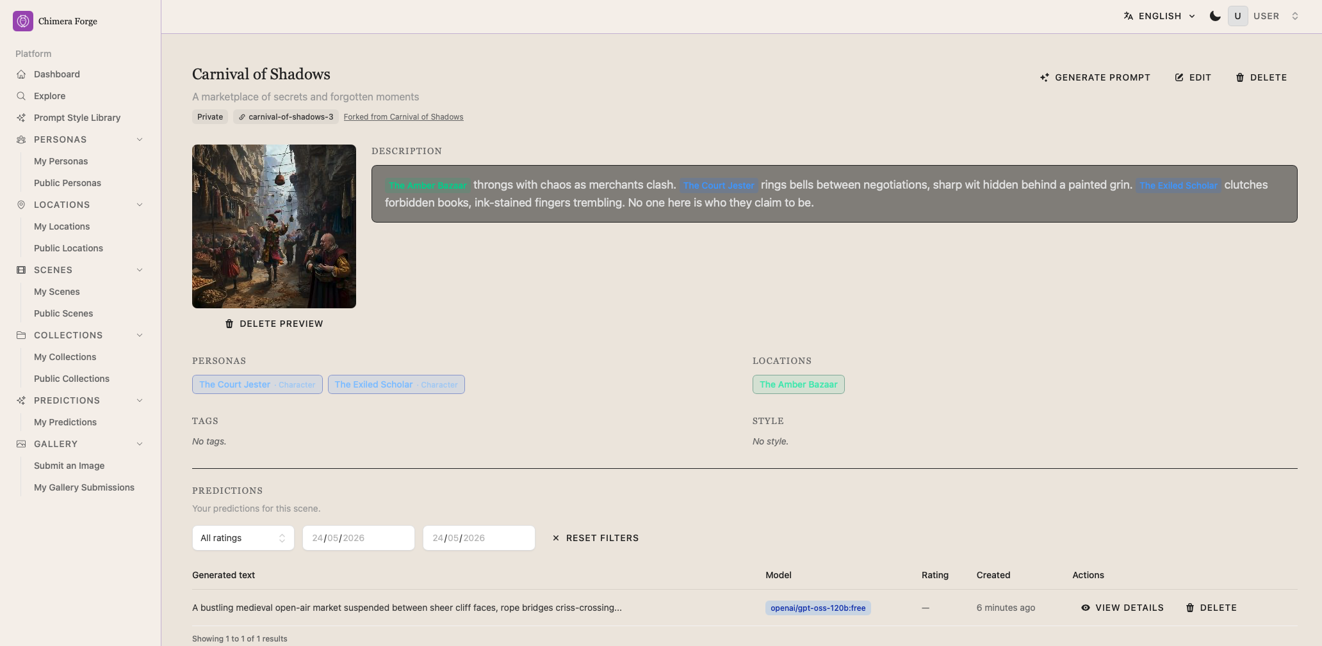The image size is (1322, 646).
Task: Click the Private visibility badge
Action: [x=210, y=117]
